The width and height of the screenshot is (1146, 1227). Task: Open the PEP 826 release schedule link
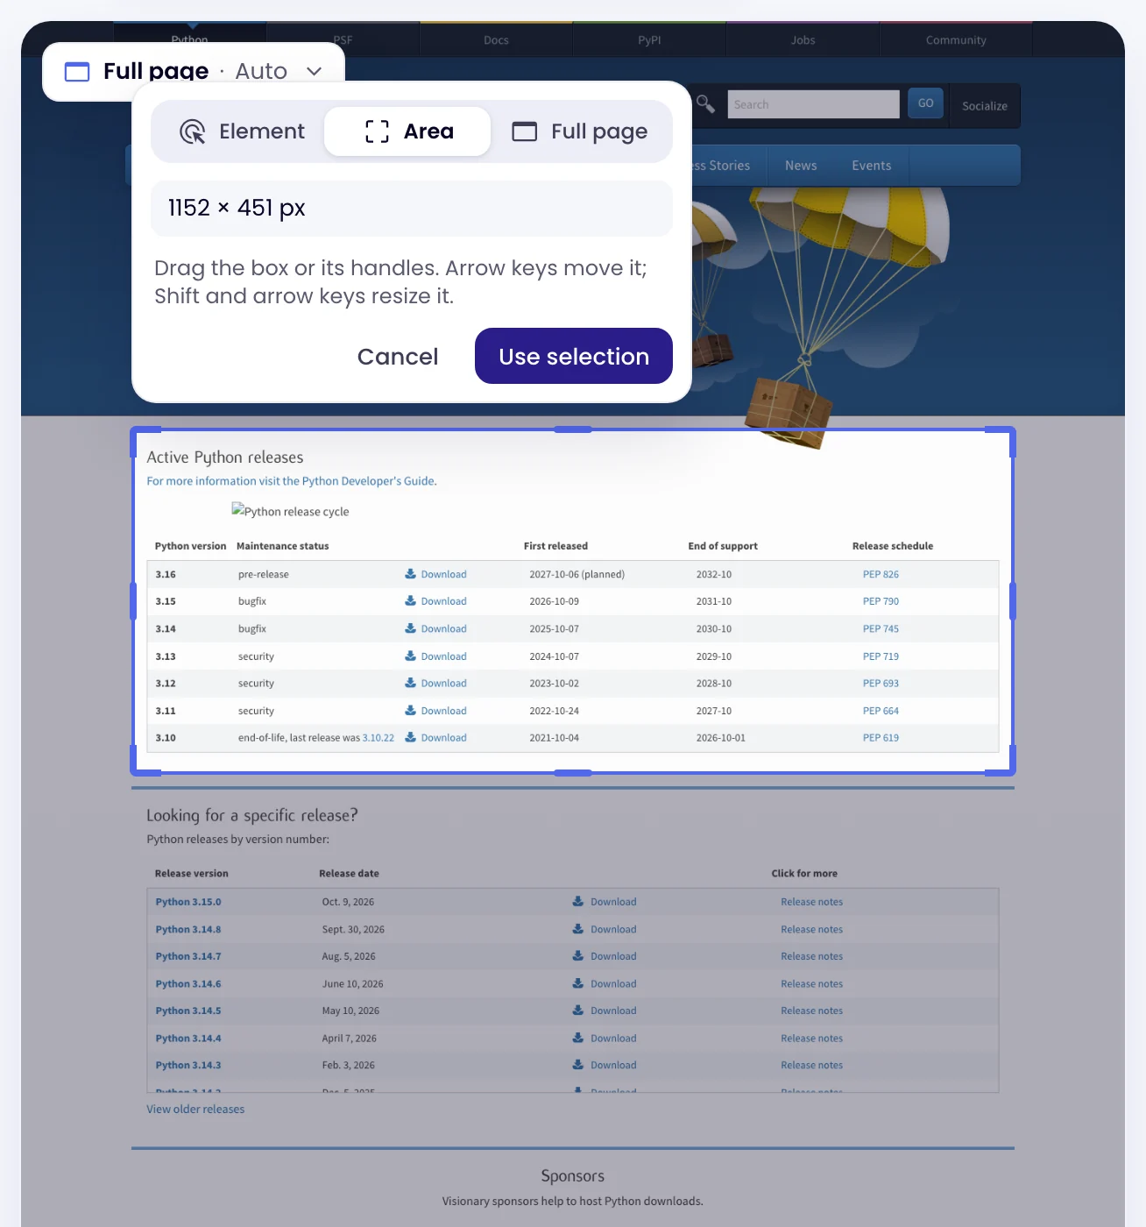coord(881,575)
